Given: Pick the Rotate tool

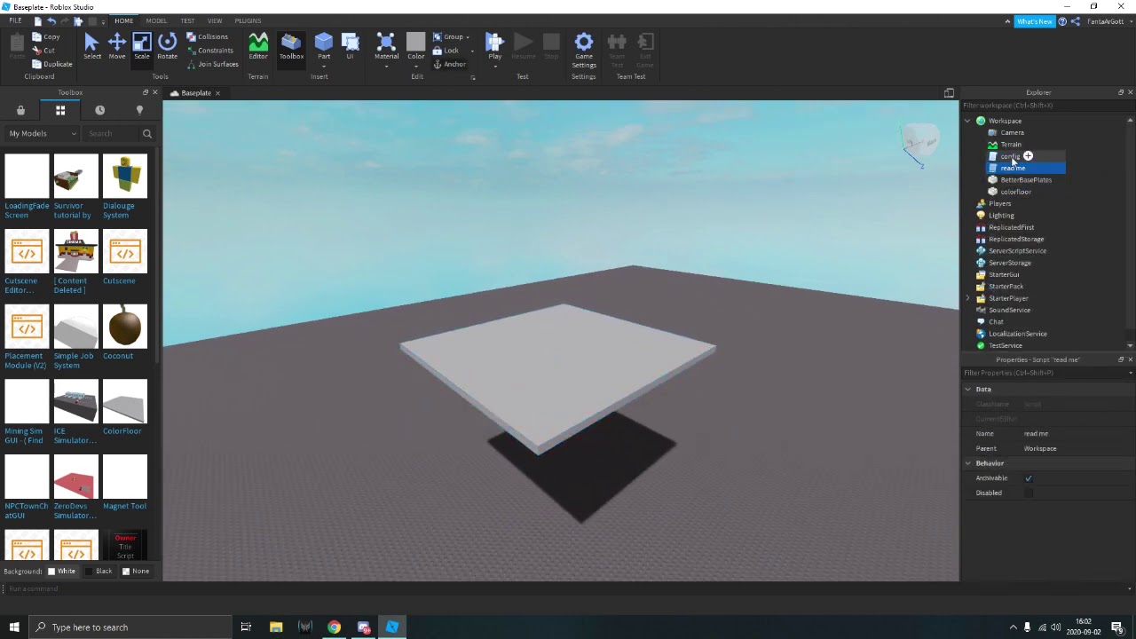Looking at the screenshot, I should coord(167,46).
